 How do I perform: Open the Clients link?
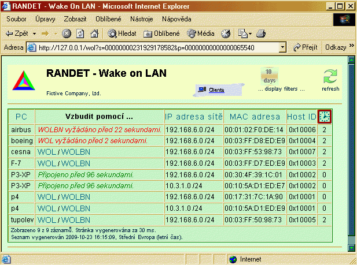(216, 90)
